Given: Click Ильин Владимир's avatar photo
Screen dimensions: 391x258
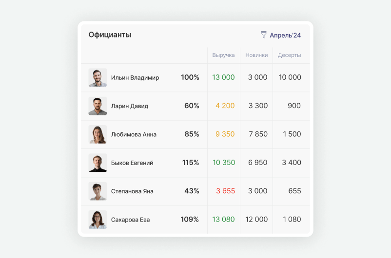Looking at the screenshot, I should 98,78.
